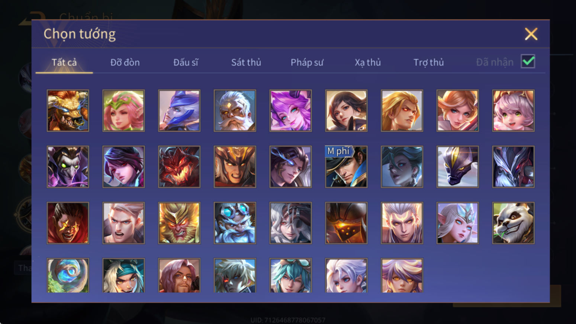
Task: Toggle the 'Đã nhận' checkbox
Action: tap(528, 61)
